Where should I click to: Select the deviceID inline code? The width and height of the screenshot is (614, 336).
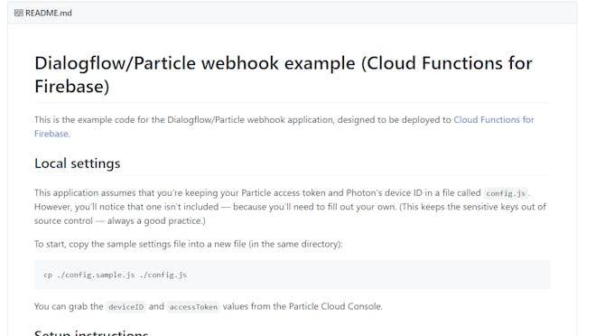tap(126, 306)
